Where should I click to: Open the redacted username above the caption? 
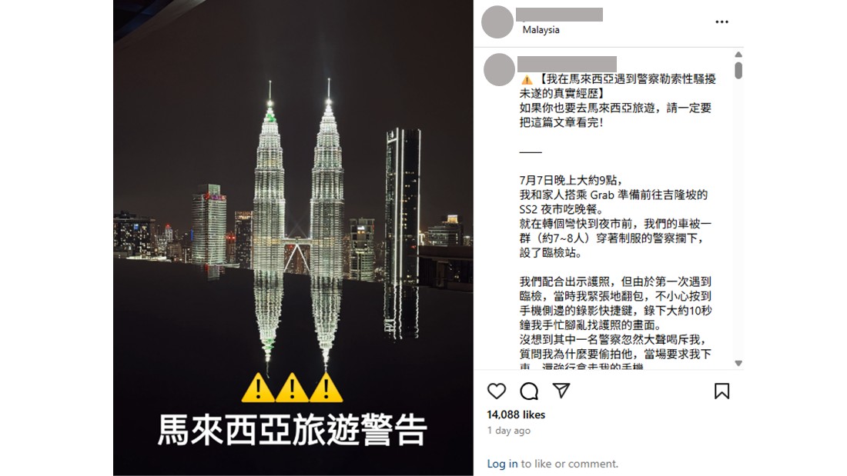pyautogui.click(x=567, y=64)
